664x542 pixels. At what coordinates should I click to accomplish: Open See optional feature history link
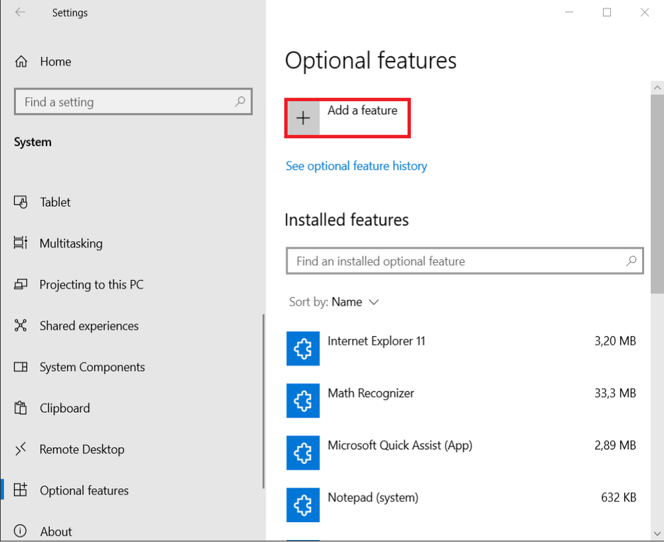[x=356, y=166]
